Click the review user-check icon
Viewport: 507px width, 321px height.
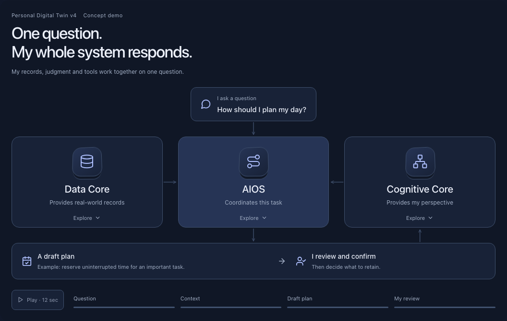pos(301,261)
